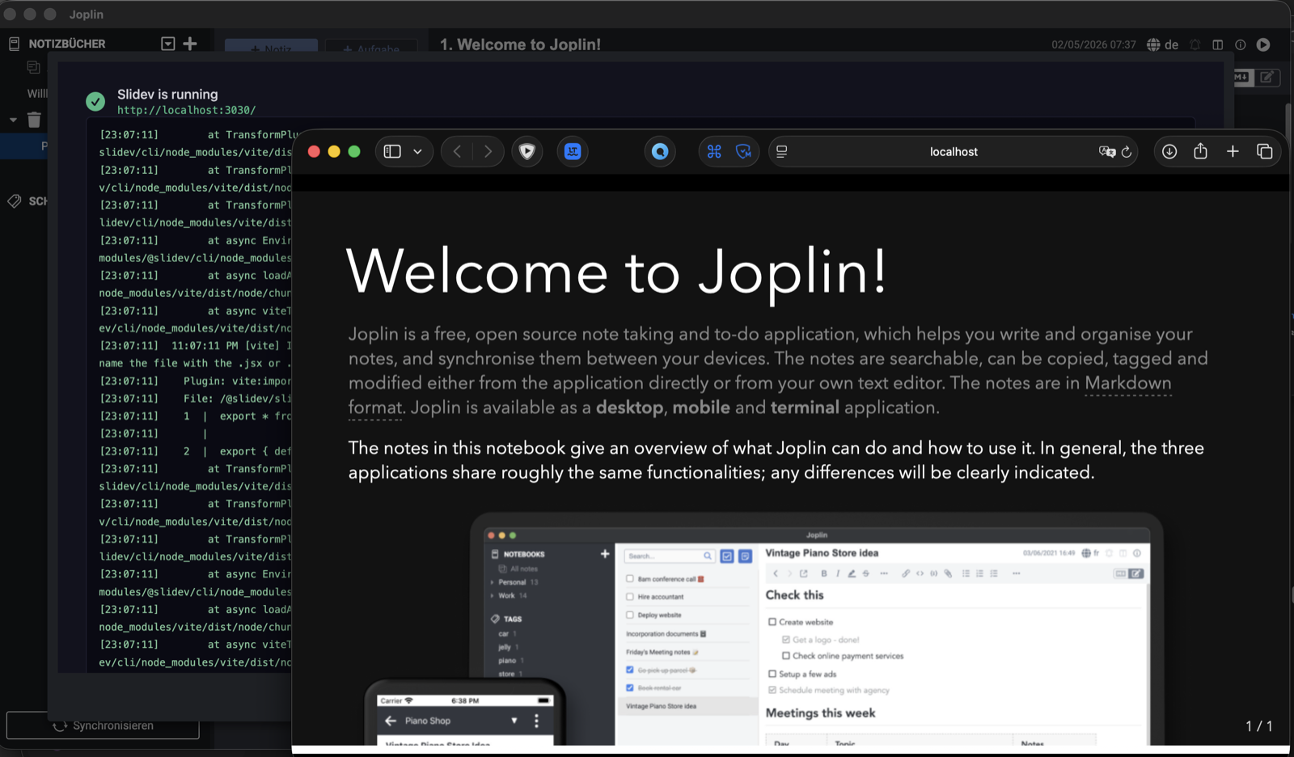Screen dimensions: 1294x757
Task: Show Safari downloads
Action: click(x=1169, y=151)
